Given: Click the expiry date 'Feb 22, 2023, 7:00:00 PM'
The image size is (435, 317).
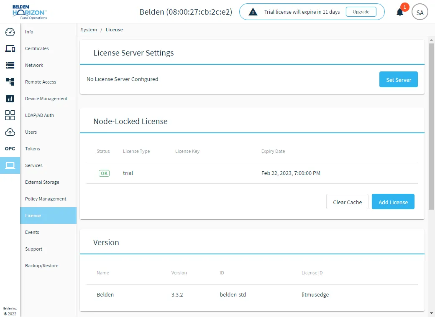Looking at the screenshot, I should pos(291,173).
